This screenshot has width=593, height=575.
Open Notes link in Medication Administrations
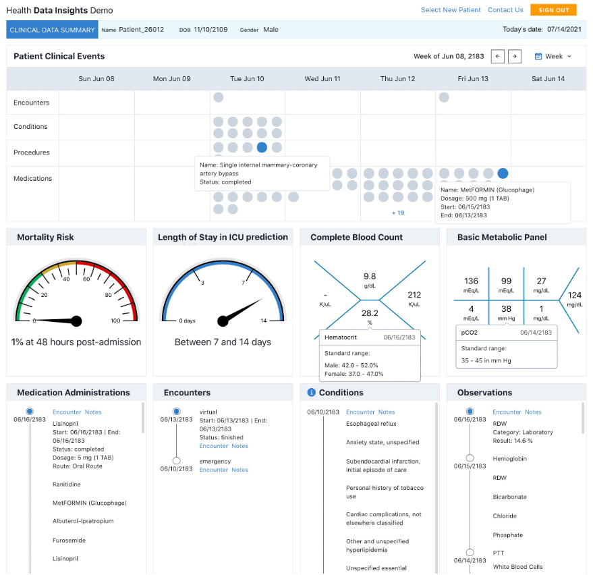pyautogui.click(x=93, y=412)
